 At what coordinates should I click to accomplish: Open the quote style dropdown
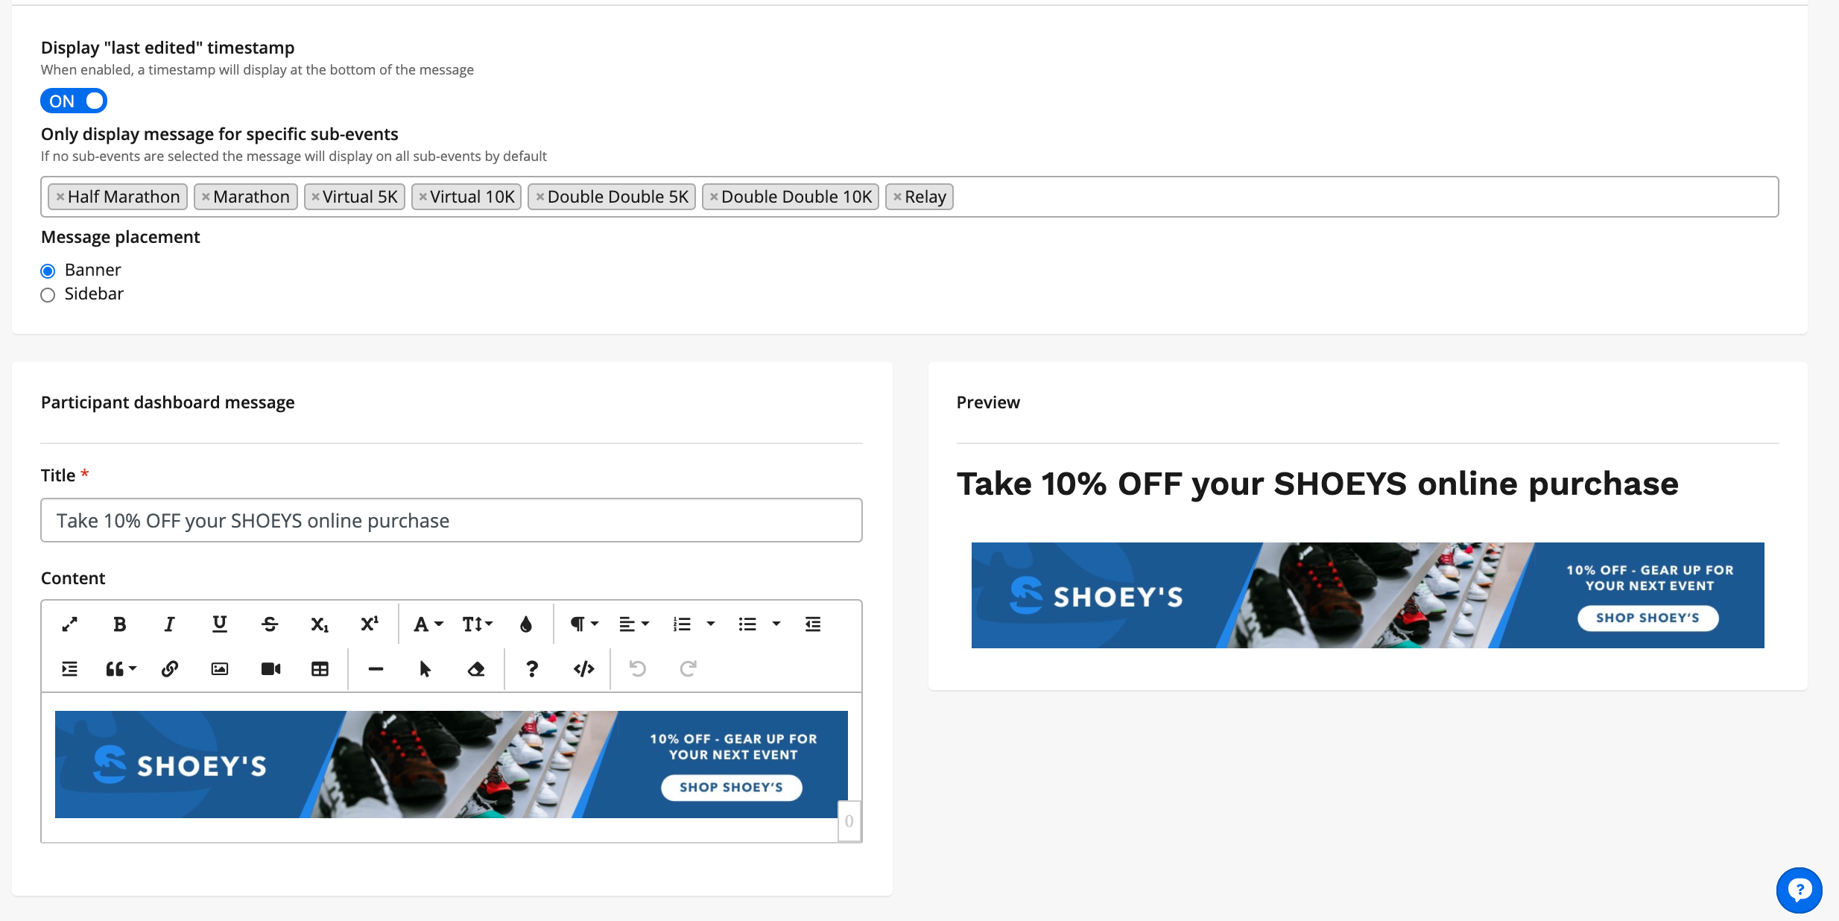(x=120, y=668)
